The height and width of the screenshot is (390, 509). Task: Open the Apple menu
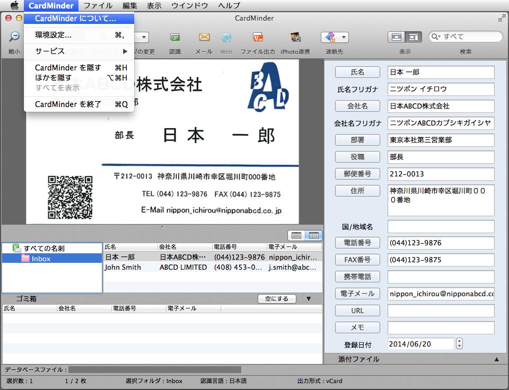click(14, 5)
